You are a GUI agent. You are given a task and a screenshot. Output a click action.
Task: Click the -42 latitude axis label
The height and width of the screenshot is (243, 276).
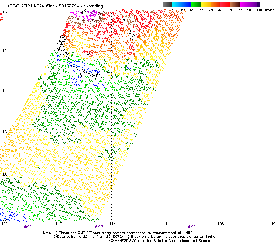tap(3, 51)
